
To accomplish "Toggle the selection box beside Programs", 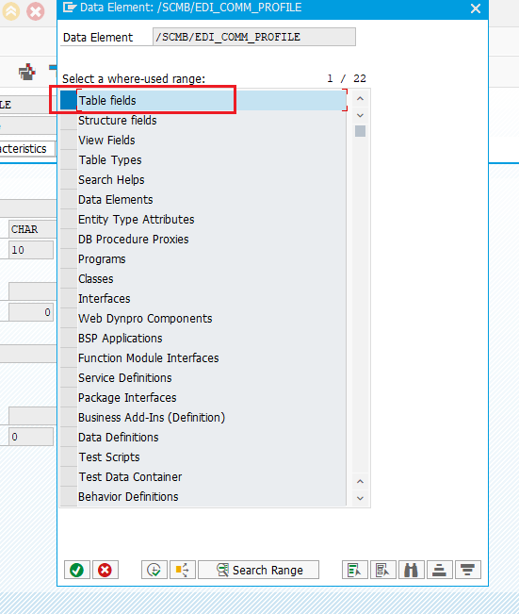I will tap(69, 258).
